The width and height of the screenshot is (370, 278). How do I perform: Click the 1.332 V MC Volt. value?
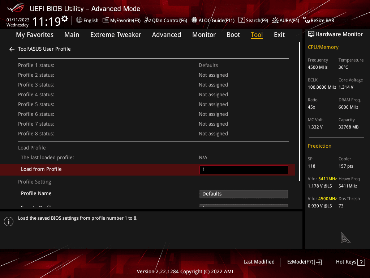[x=315, y=127]
